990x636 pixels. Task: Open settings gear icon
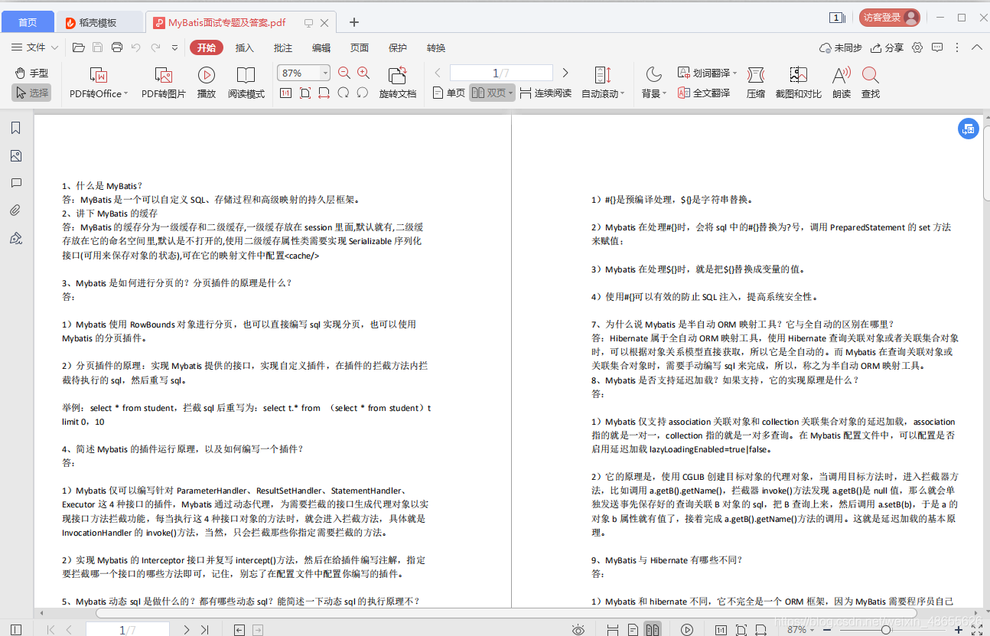click(917, 47)
